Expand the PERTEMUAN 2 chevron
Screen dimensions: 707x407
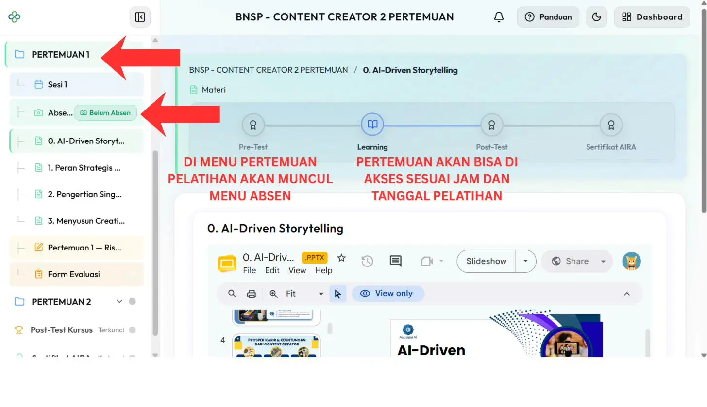pos(119,301)
